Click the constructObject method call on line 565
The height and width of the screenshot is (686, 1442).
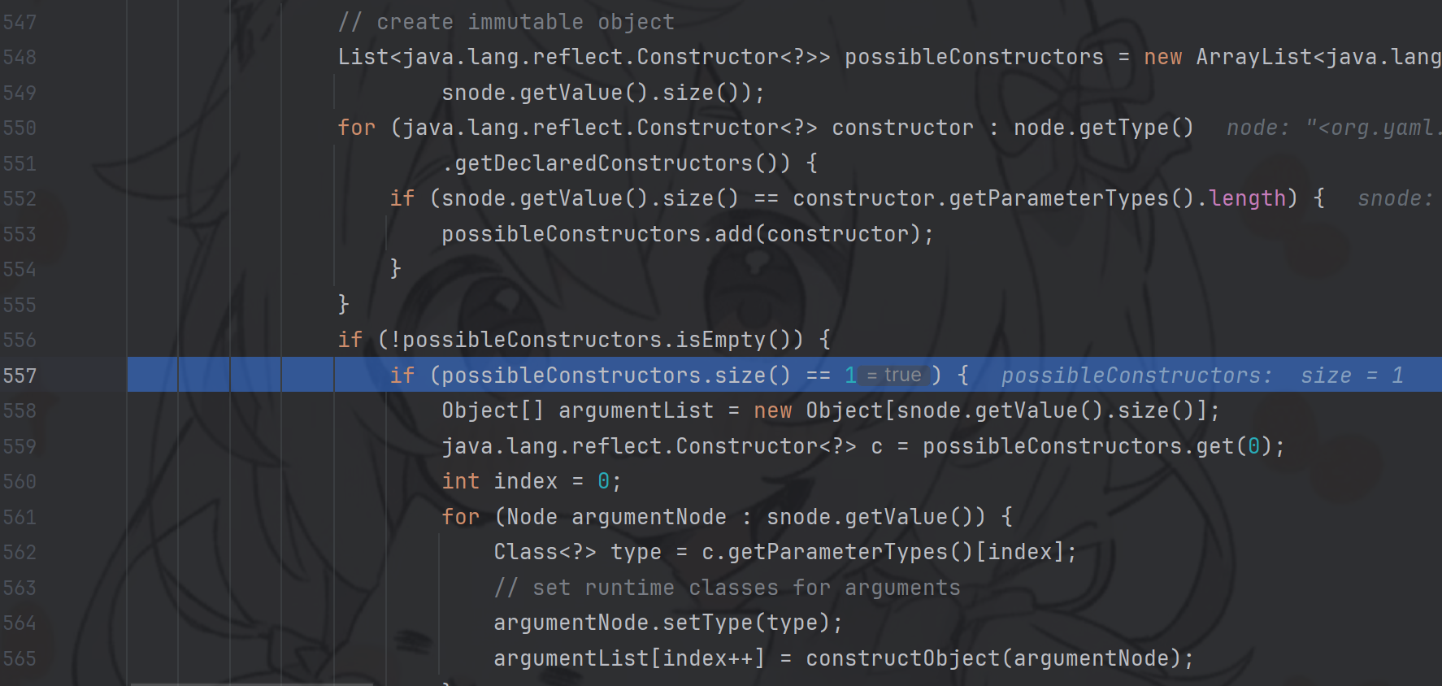tap(902, 658)
